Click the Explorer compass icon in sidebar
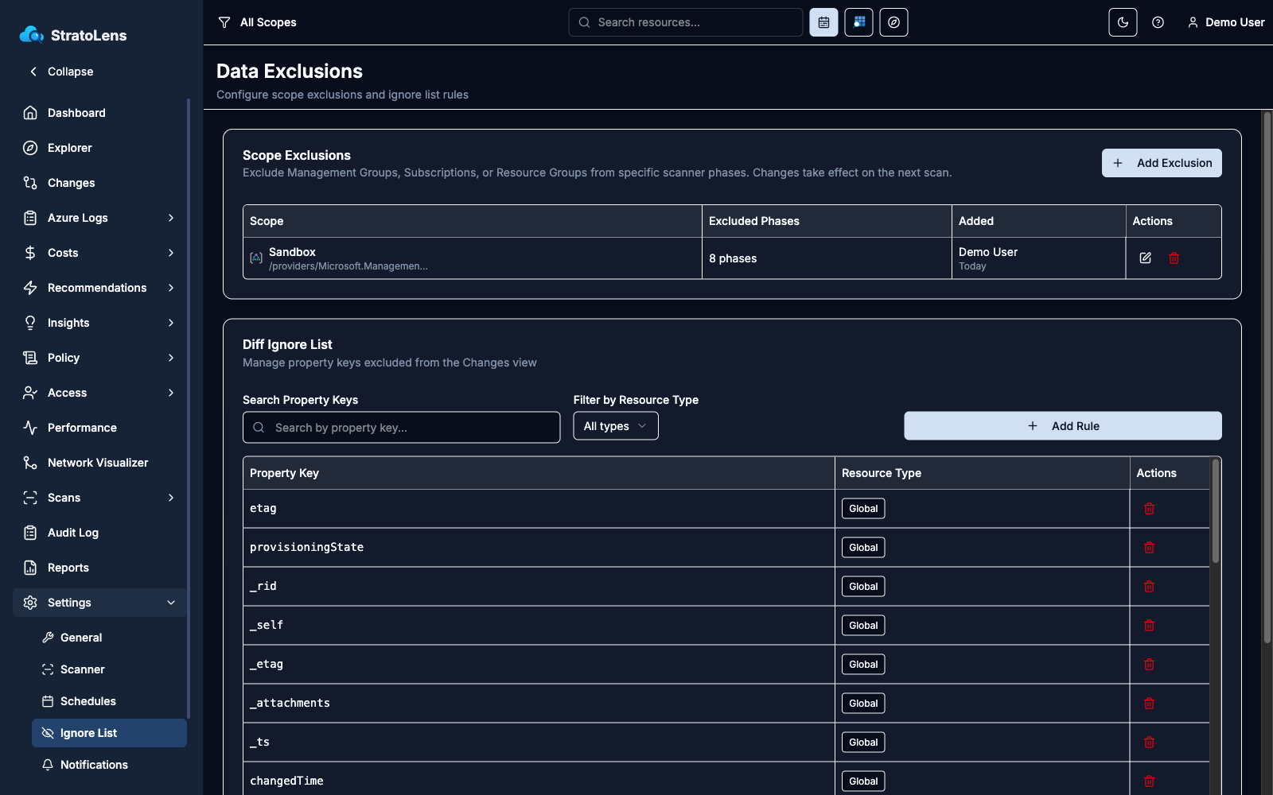1273x795 pixels. (x=30, y=148)
